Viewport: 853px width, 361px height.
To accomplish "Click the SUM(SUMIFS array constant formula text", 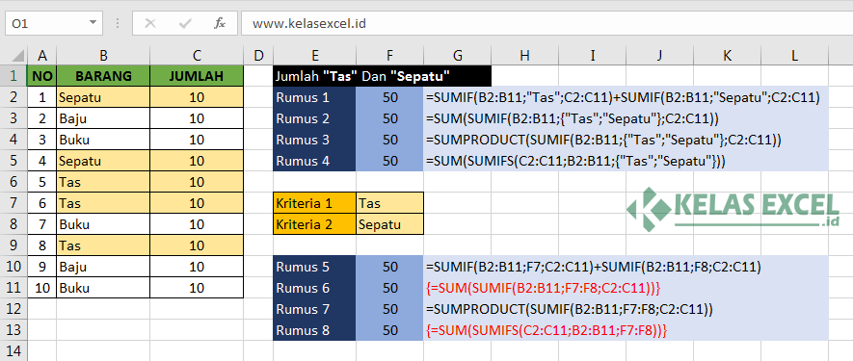I will coord(576,162).
